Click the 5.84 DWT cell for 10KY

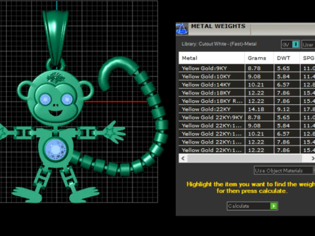(287, 77)
